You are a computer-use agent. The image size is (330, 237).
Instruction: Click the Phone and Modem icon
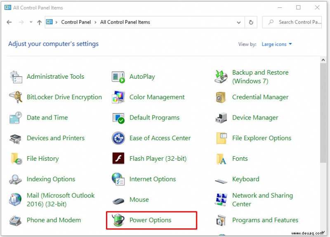click(15, 221)
